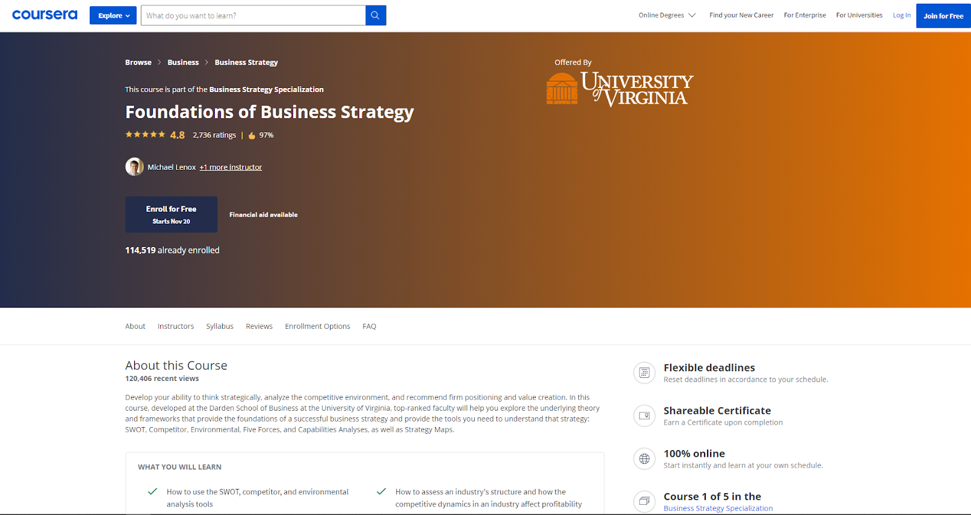Click the University of Virginia logo

620,89
